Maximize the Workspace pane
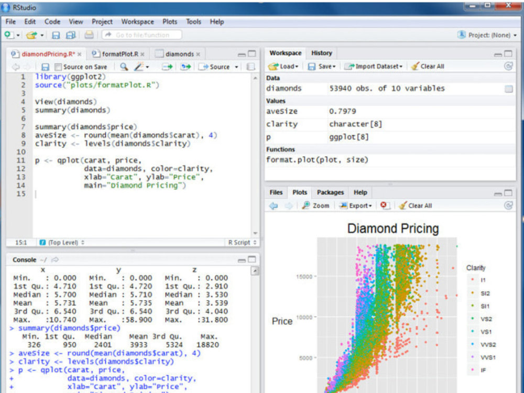 tap(508, 53)
